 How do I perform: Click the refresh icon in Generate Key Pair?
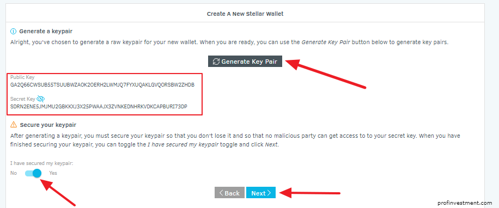click(216, 62)
